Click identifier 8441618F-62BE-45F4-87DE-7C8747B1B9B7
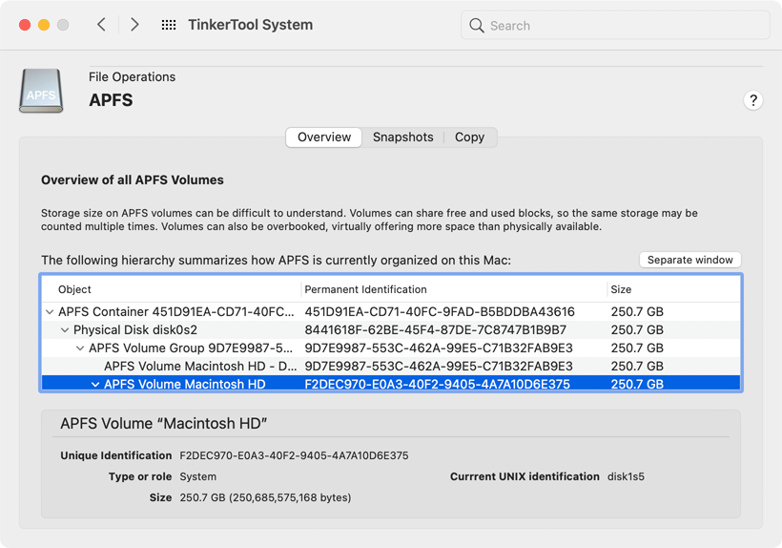 coord(436,330)
